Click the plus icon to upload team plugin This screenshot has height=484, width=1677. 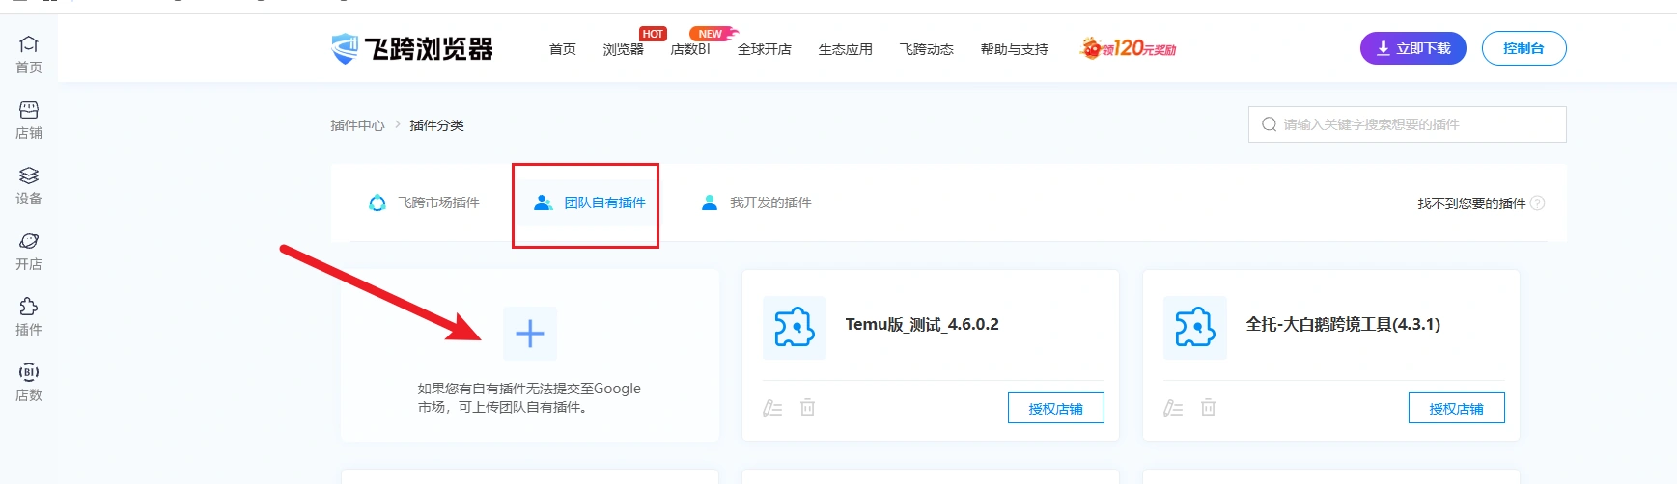(530, 334)
